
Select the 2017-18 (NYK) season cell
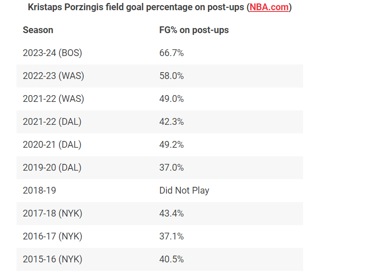click(x=53, y=214)
